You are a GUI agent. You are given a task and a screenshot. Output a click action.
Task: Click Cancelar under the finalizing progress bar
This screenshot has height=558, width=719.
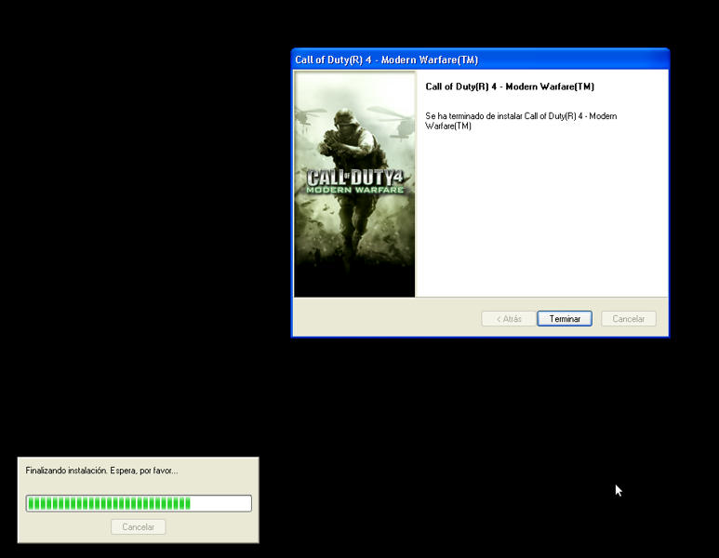point(138,526)
